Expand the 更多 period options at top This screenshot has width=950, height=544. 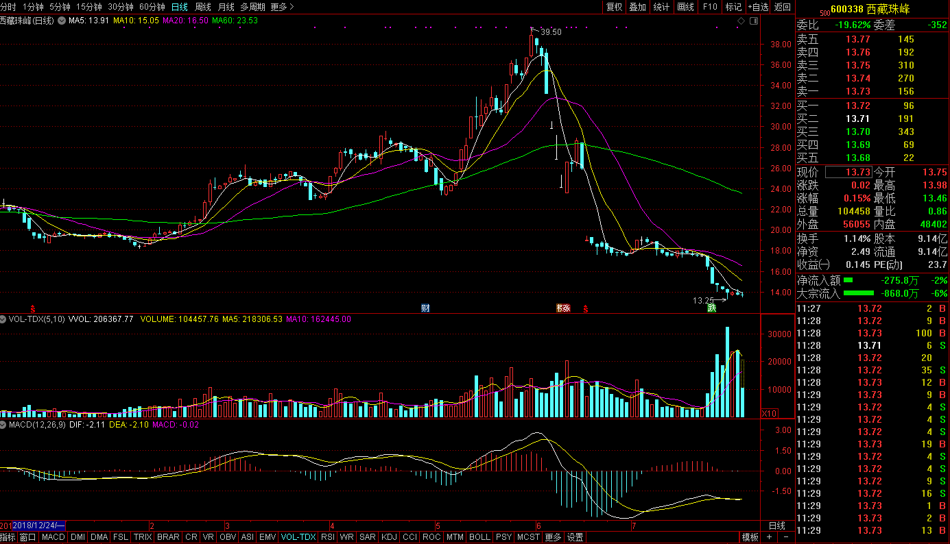(282, 7)
